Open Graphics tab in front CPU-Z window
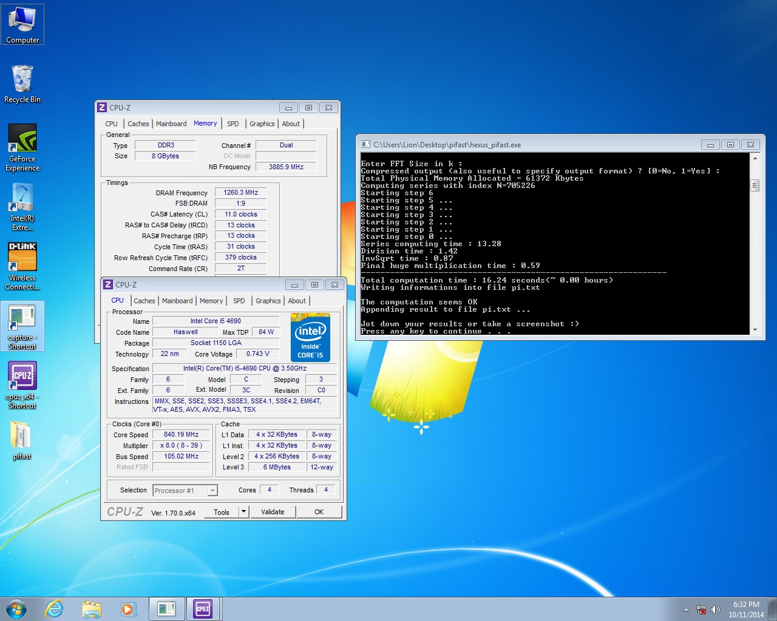Viewport: 777px width, 621px height. [x=268, y=301]
